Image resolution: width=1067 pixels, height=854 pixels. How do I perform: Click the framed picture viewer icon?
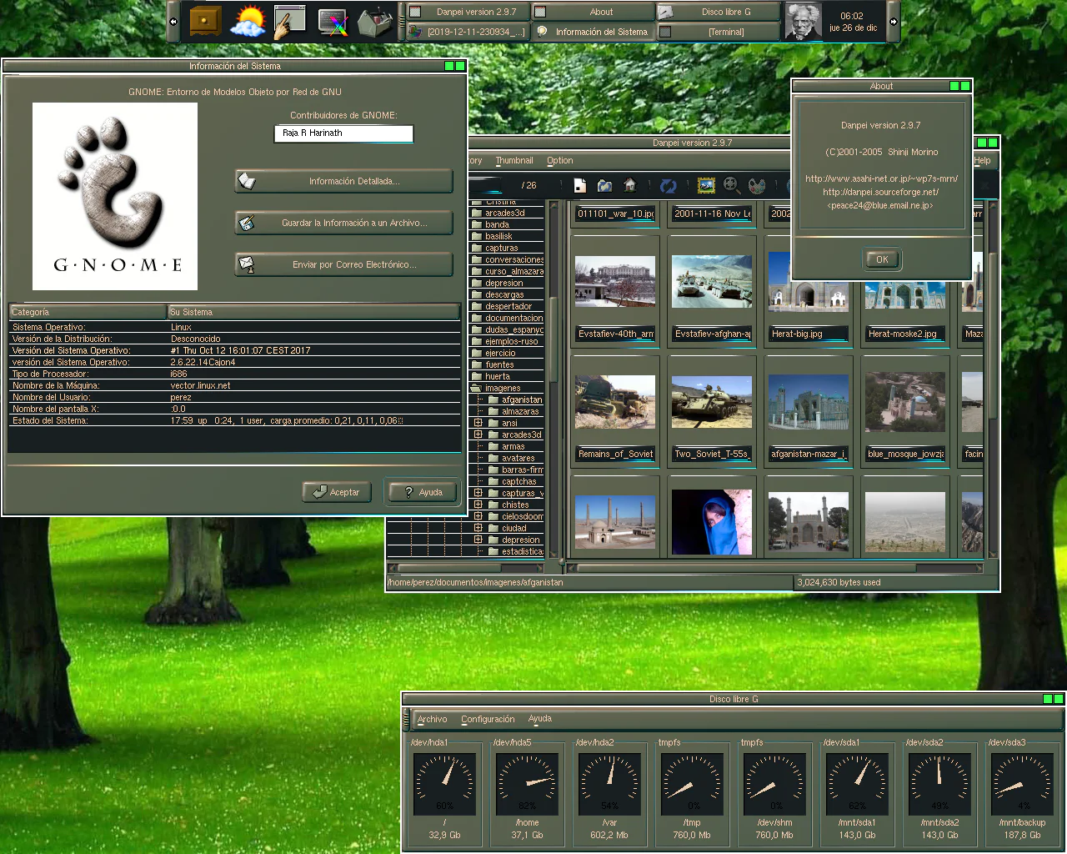pyautogui.click(x=706, y=185)
